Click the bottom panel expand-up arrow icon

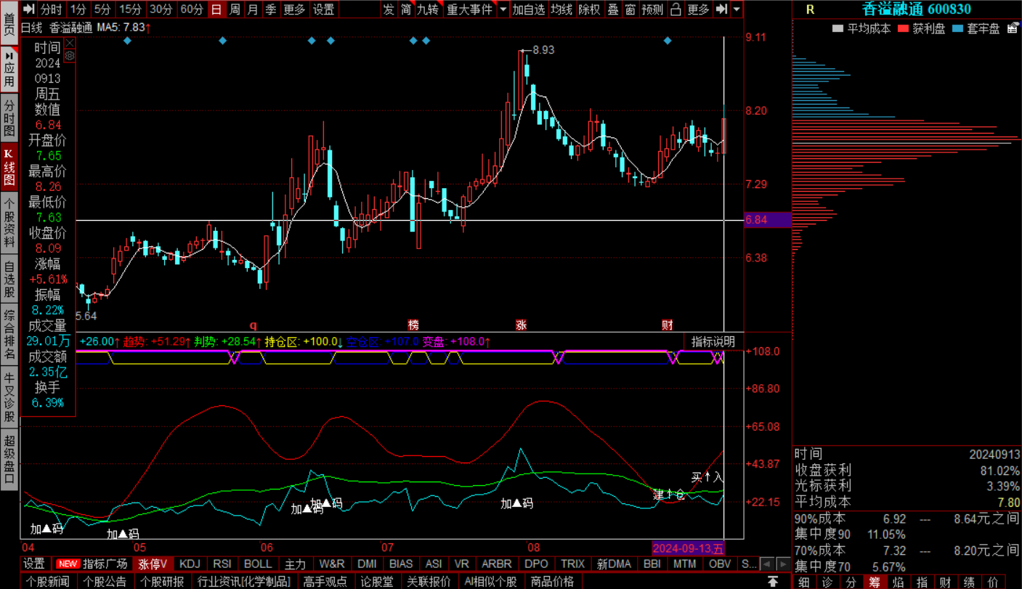point(772,581)
